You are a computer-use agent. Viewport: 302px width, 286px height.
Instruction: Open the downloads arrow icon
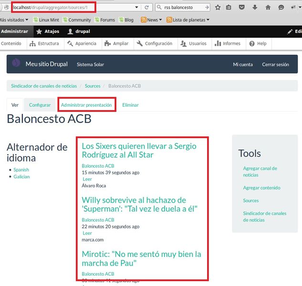pos(255,7)
